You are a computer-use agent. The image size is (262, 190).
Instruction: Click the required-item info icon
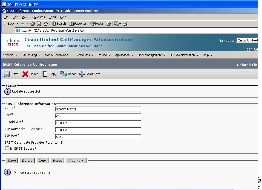pyautogui.click(x=7, y=172)
